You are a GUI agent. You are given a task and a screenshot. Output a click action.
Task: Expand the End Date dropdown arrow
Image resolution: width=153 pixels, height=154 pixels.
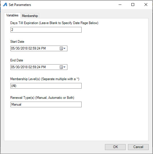tap(65, 67)
